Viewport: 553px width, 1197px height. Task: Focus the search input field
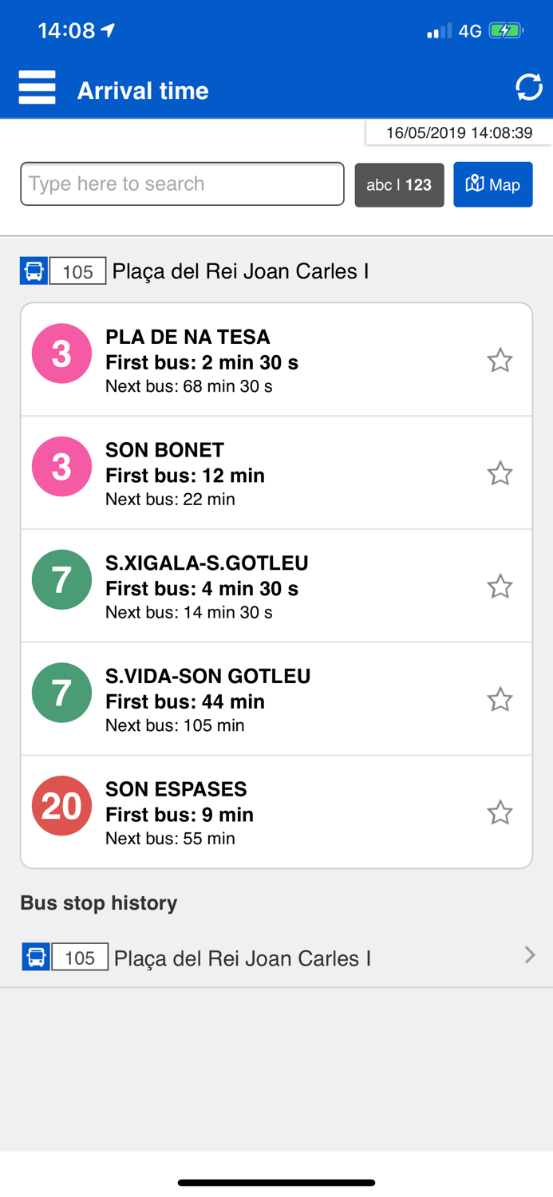182,184
